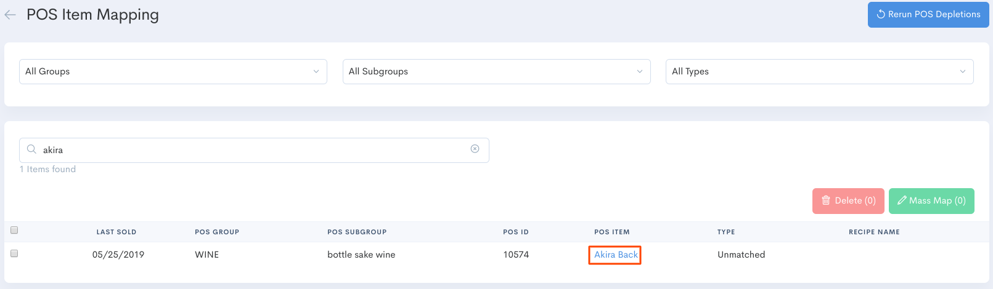
Task: Check the box for the Akira Back row
Action: pyautogui.click(x=14, y=253)
